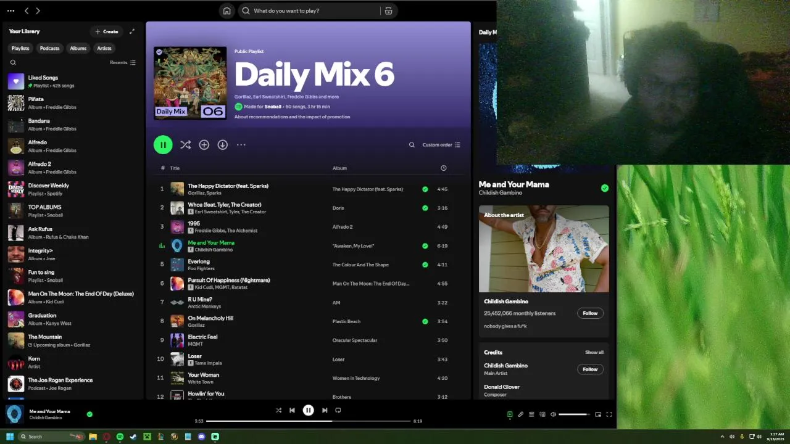Open Spotify from the Windows taskbar

(120, 437)
